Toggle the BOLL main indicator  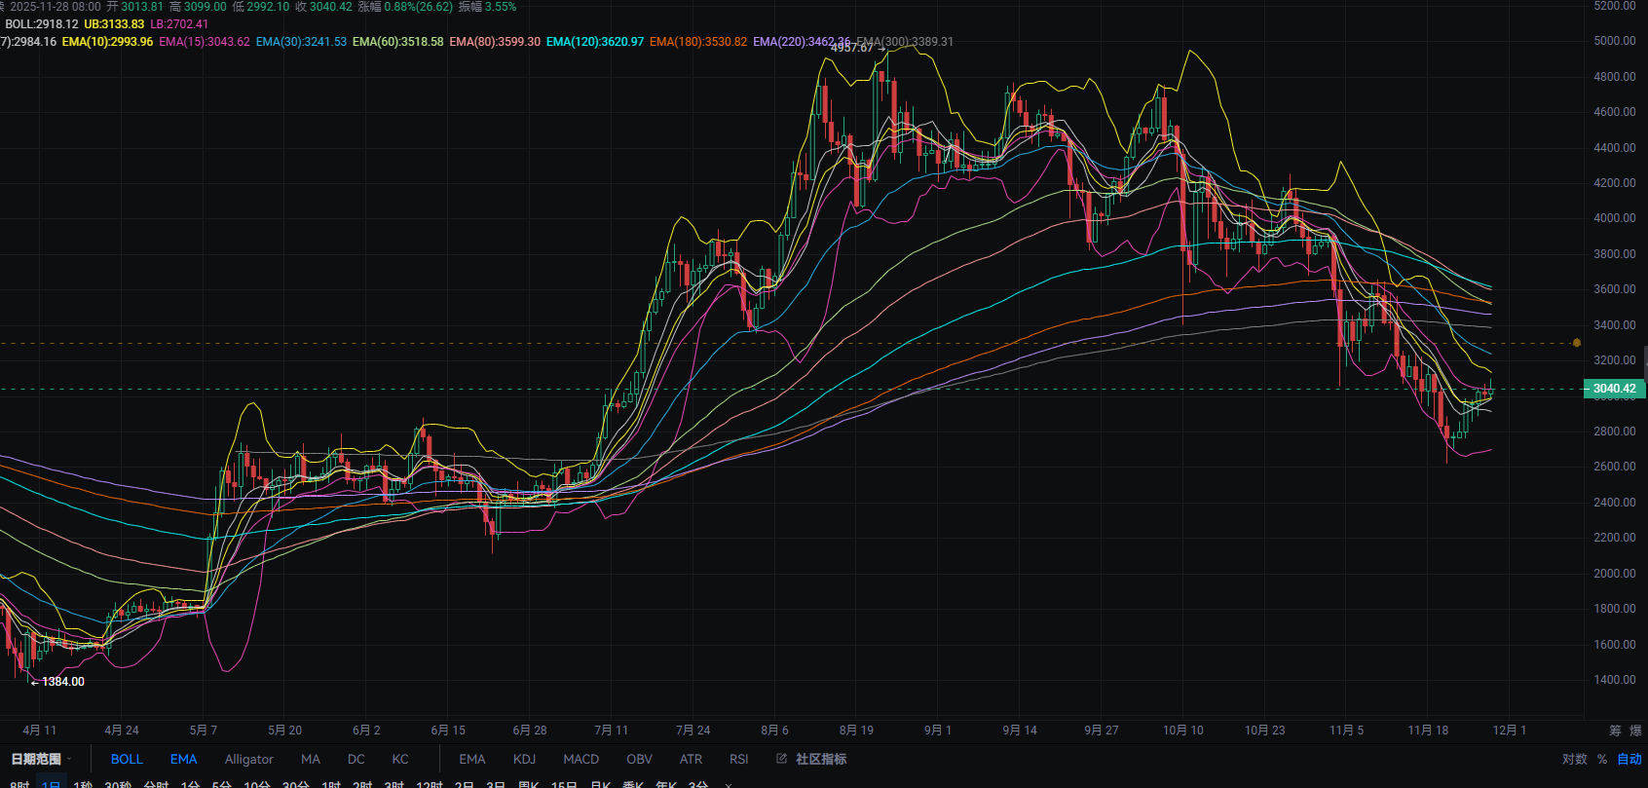pyautogui.click(x=127, y=759)
